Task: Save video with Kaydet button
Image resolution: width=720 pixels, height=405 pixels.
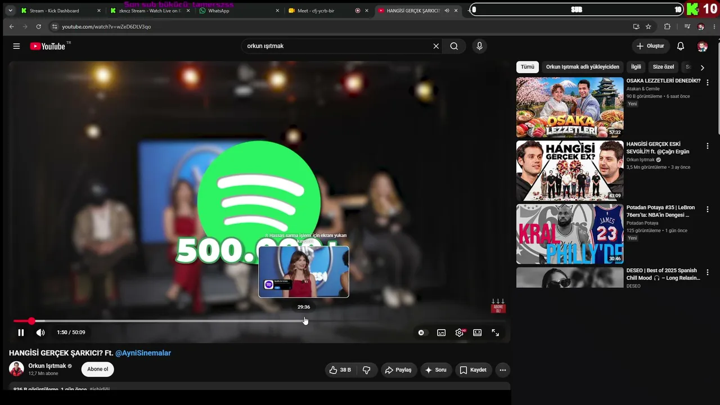Action: (x=473, y=370)
